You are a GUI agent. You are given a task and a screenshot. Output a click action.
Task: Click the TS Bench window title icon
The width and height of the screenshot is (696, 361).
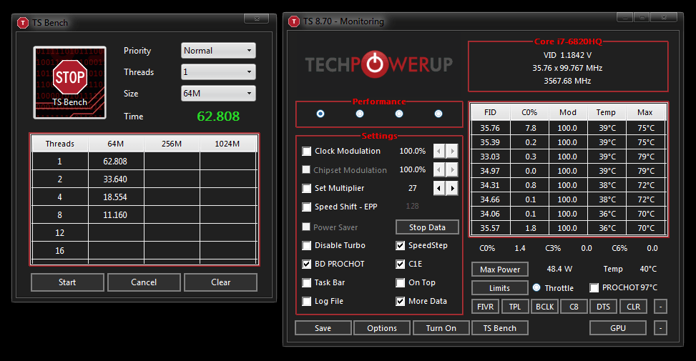pos(23,23)
